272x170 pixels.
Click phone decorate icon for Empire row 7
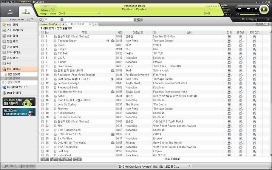click(255, 62)
